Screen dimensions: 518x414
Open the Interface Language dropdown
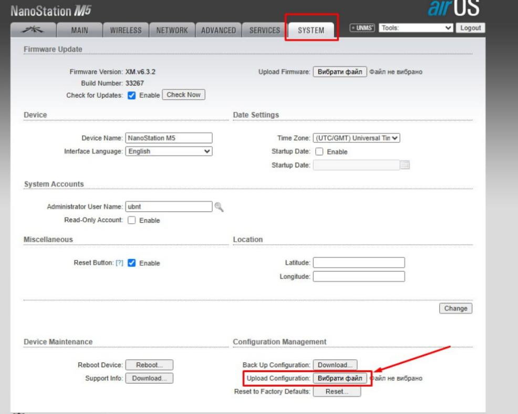(x=169, y=151)
